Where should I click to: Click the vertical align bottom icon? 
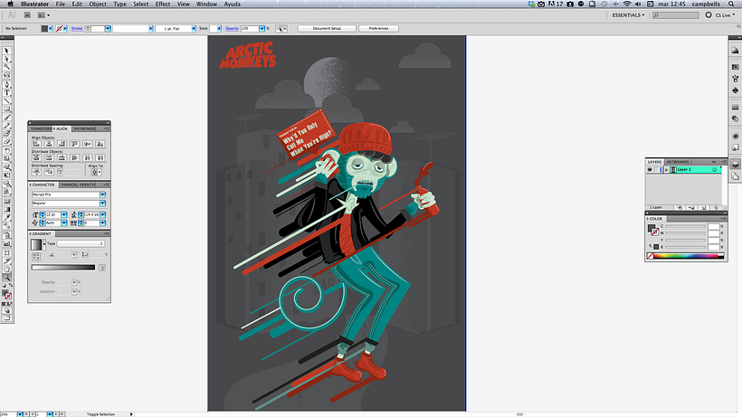[100, 144]
